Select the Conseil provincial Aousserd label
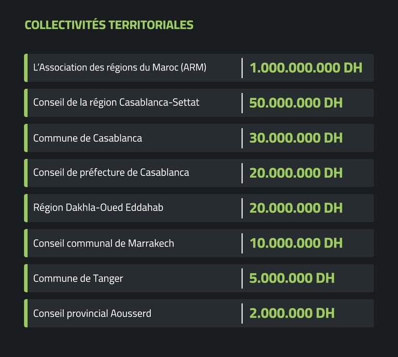Image resolution: width=398 pixels, height=357 pixels. [x=92, y=313]
